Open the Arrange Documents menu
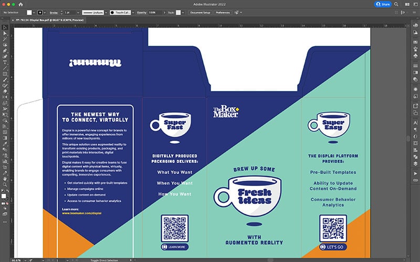This screenshot has width=420, height=262. coord(407,4)
